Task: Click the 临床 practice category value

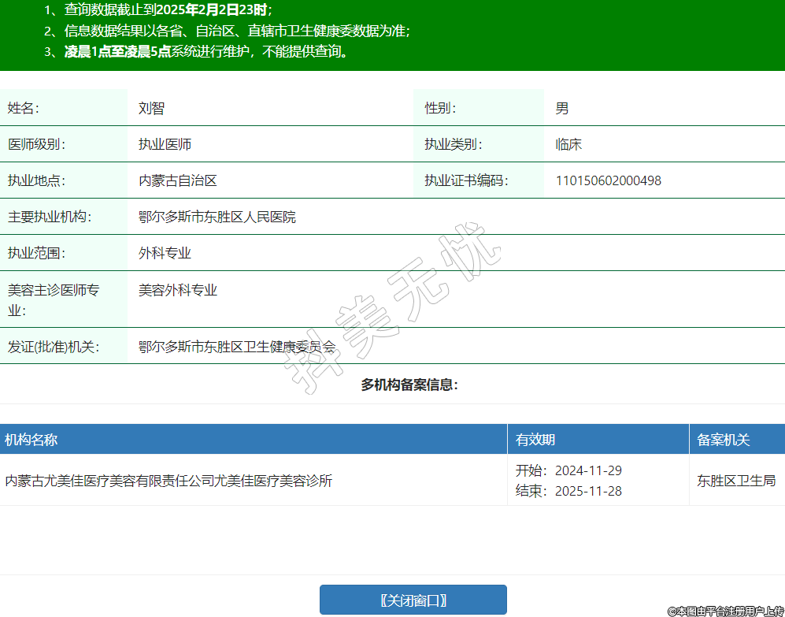Action: click(568, 144)
